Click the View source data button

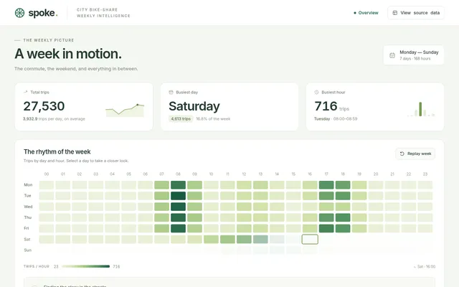pyautogui.click(x=416, y=13)
